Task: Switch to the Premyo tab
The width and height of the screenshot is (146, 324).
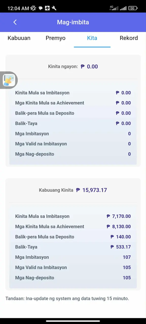Action: tap(56, 38)
